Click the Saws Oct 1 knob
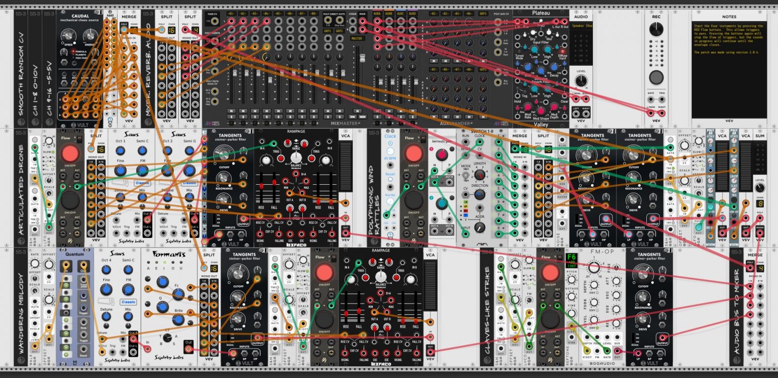Viewport: 778px width, 378px height. 120,150
